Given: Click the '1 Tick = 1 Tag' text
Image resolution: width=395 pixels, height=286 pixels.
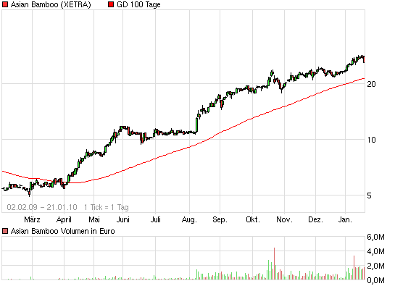Looking at the screenshot, I should (107, 207).
